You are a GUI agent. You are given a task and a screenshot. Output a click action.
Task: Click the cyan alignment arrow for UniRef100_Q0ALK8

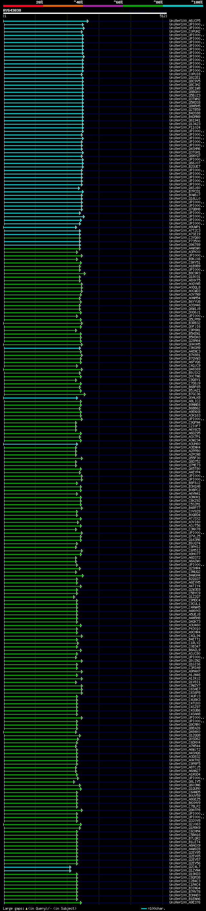(x=41, y=398)
